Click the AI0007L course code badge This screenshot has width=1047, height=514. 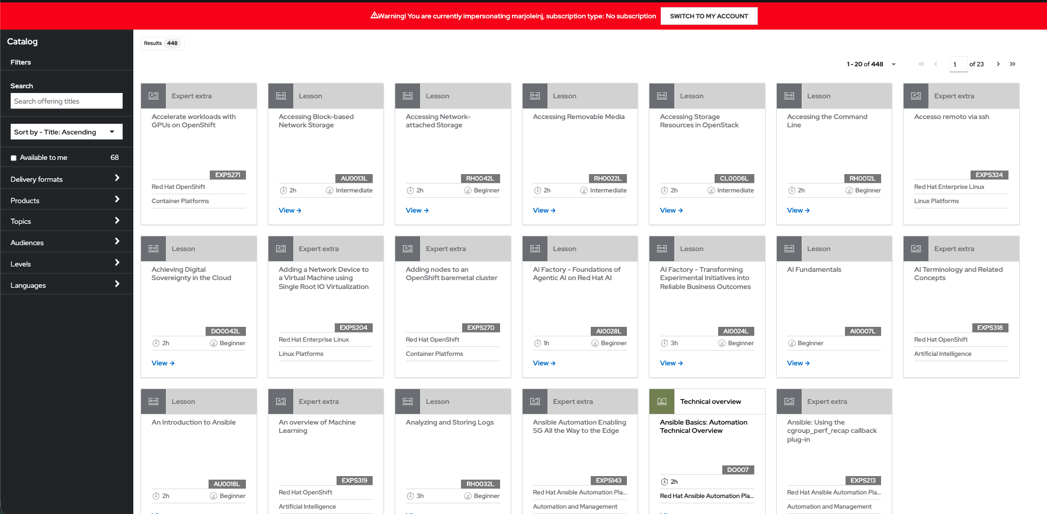click(x=863, y=331)
